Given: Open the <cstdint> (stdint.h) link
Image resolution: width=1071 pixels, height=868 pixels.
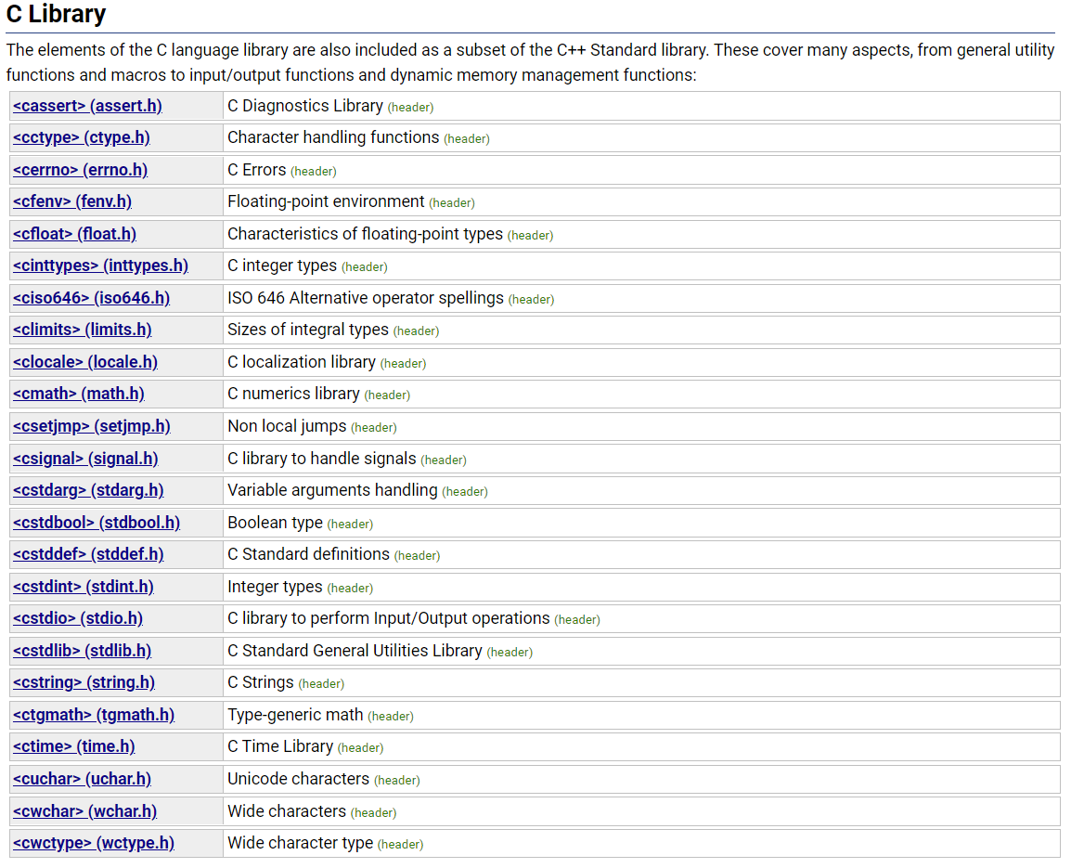Looking at the screenshot, I should click(84, 587).
